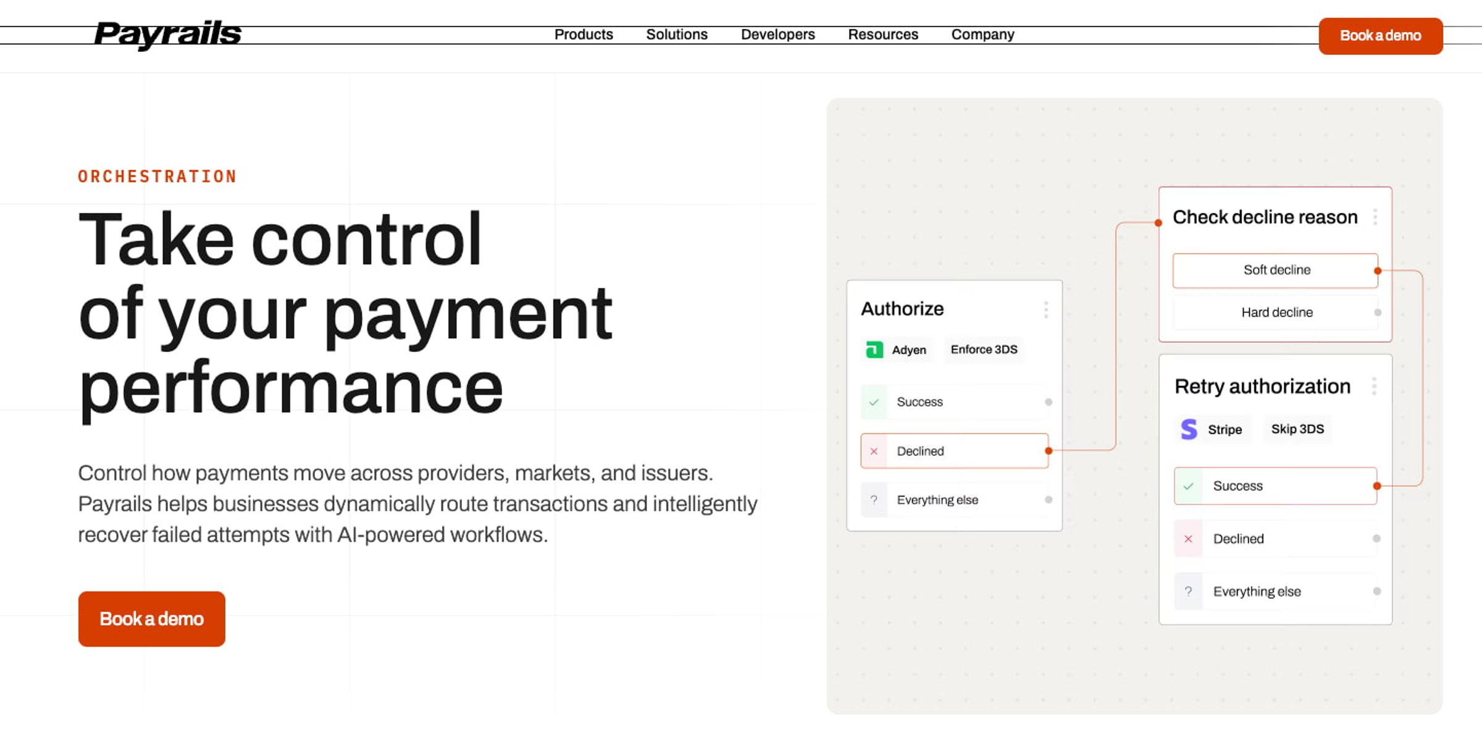1482x738 pixels.
Task: Open Retry authorization card options
Action: click(x=1374, y=386)
